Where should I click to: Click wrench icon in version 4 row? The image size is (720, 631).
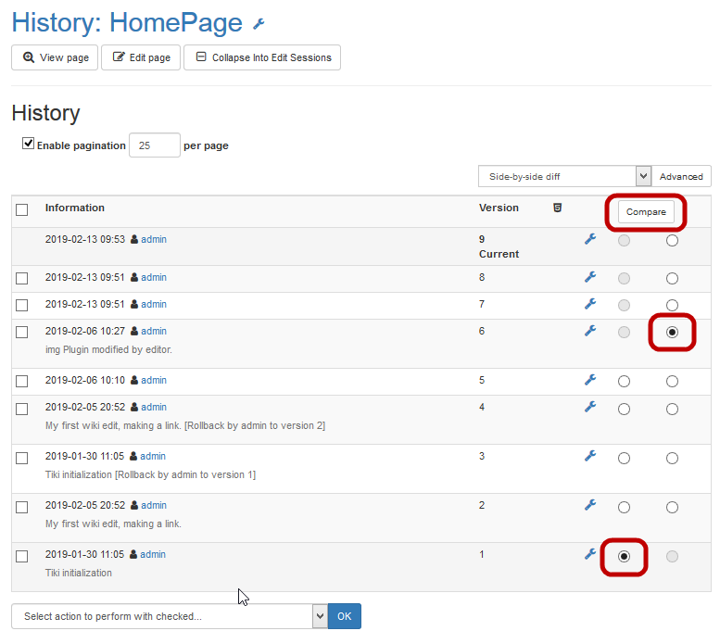click(x=590, y=407)
